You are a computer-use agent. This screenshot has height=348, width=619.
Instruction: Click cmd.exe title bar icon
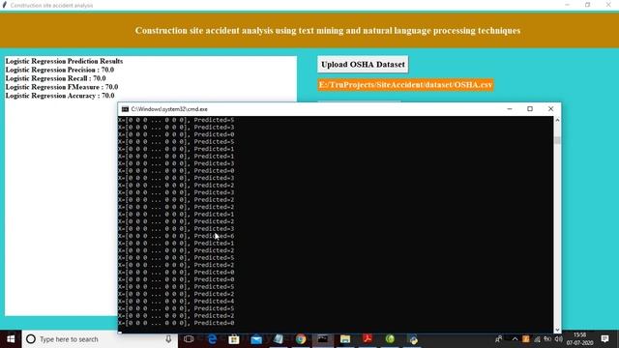125,109
